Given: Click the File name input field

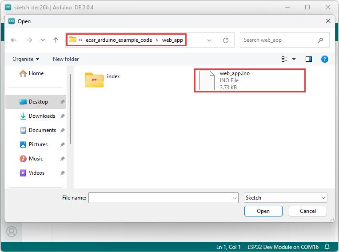Looking at the screenshot, I should pyautogui.click(x=163, y=198).
